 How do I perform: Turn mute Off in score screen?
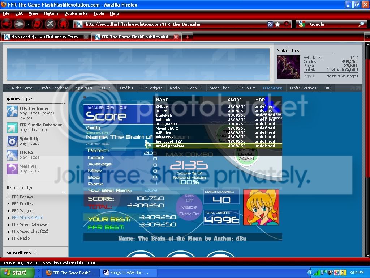[x=122, y=108]
